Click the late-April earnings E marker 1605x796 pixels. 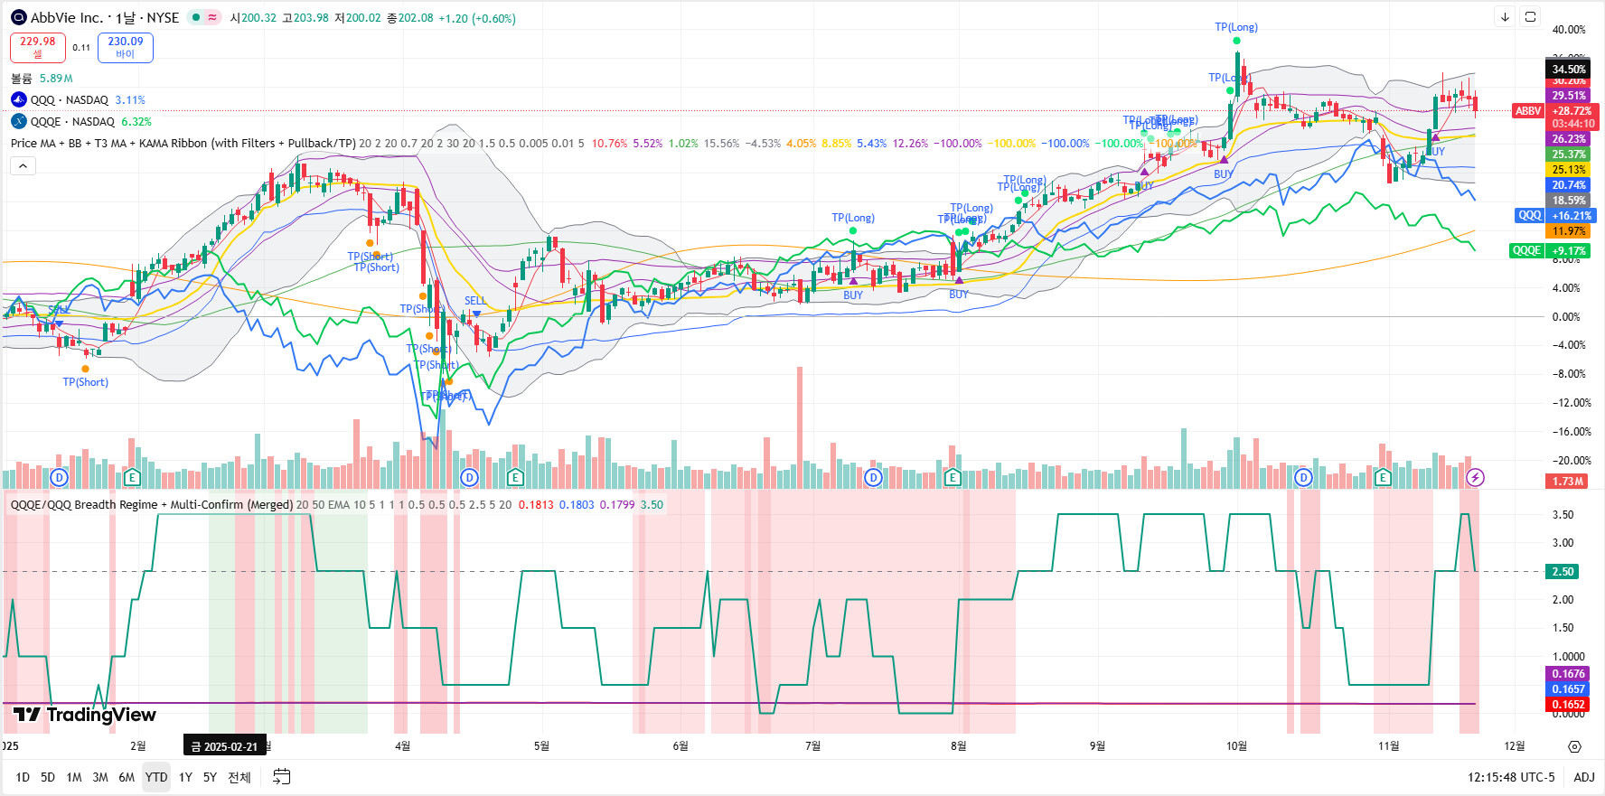point(515,477)
